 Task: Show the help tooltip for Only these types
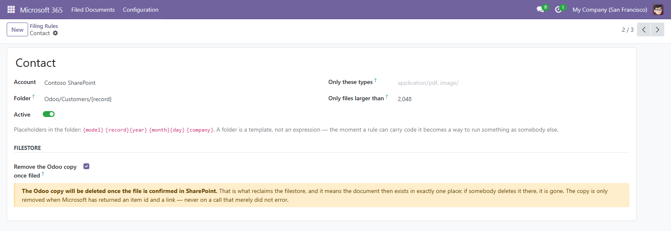(x=375, y=80)
